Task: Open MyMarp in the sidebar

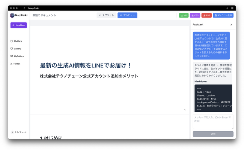Action: tap(17, 41)
